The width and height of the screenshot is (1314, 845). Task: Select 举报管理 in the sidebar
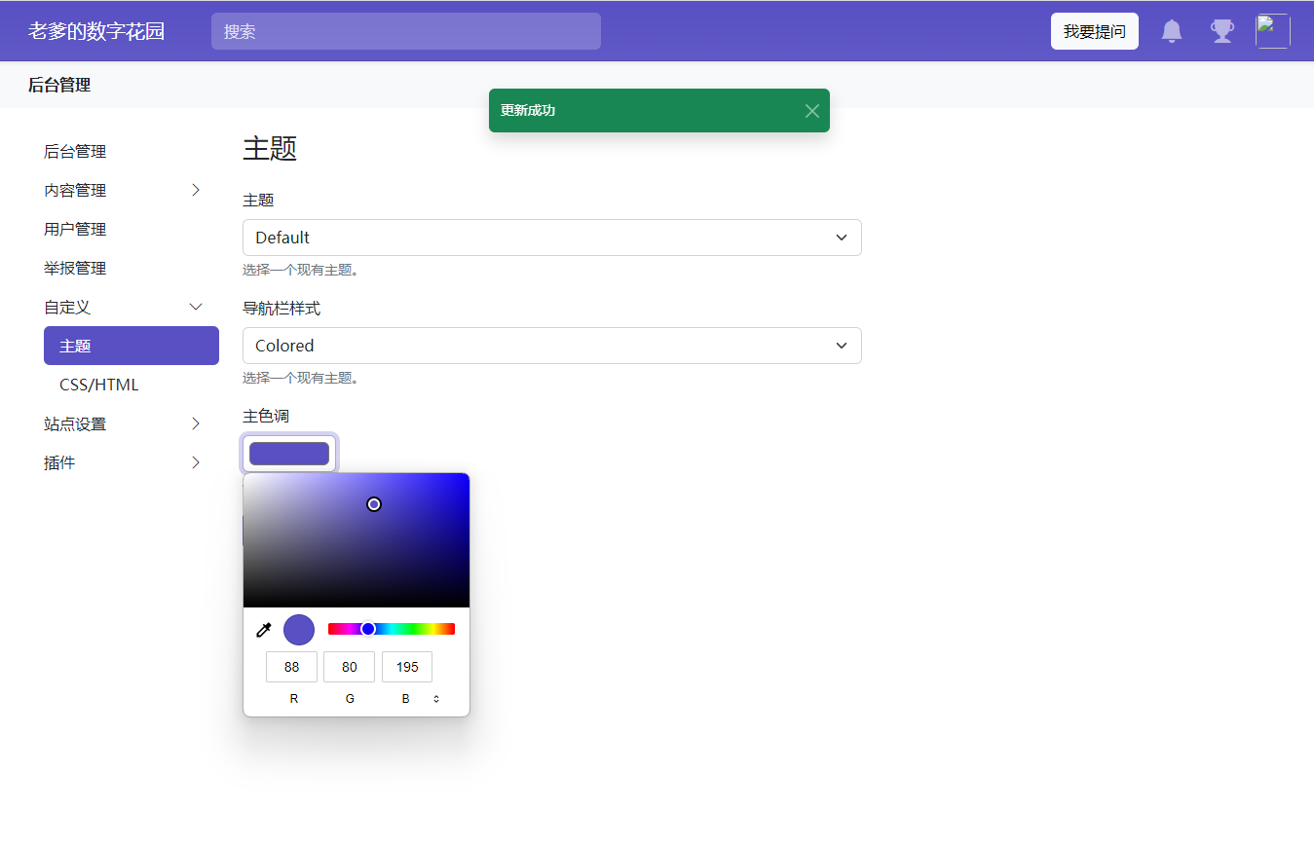pos(75,269)
